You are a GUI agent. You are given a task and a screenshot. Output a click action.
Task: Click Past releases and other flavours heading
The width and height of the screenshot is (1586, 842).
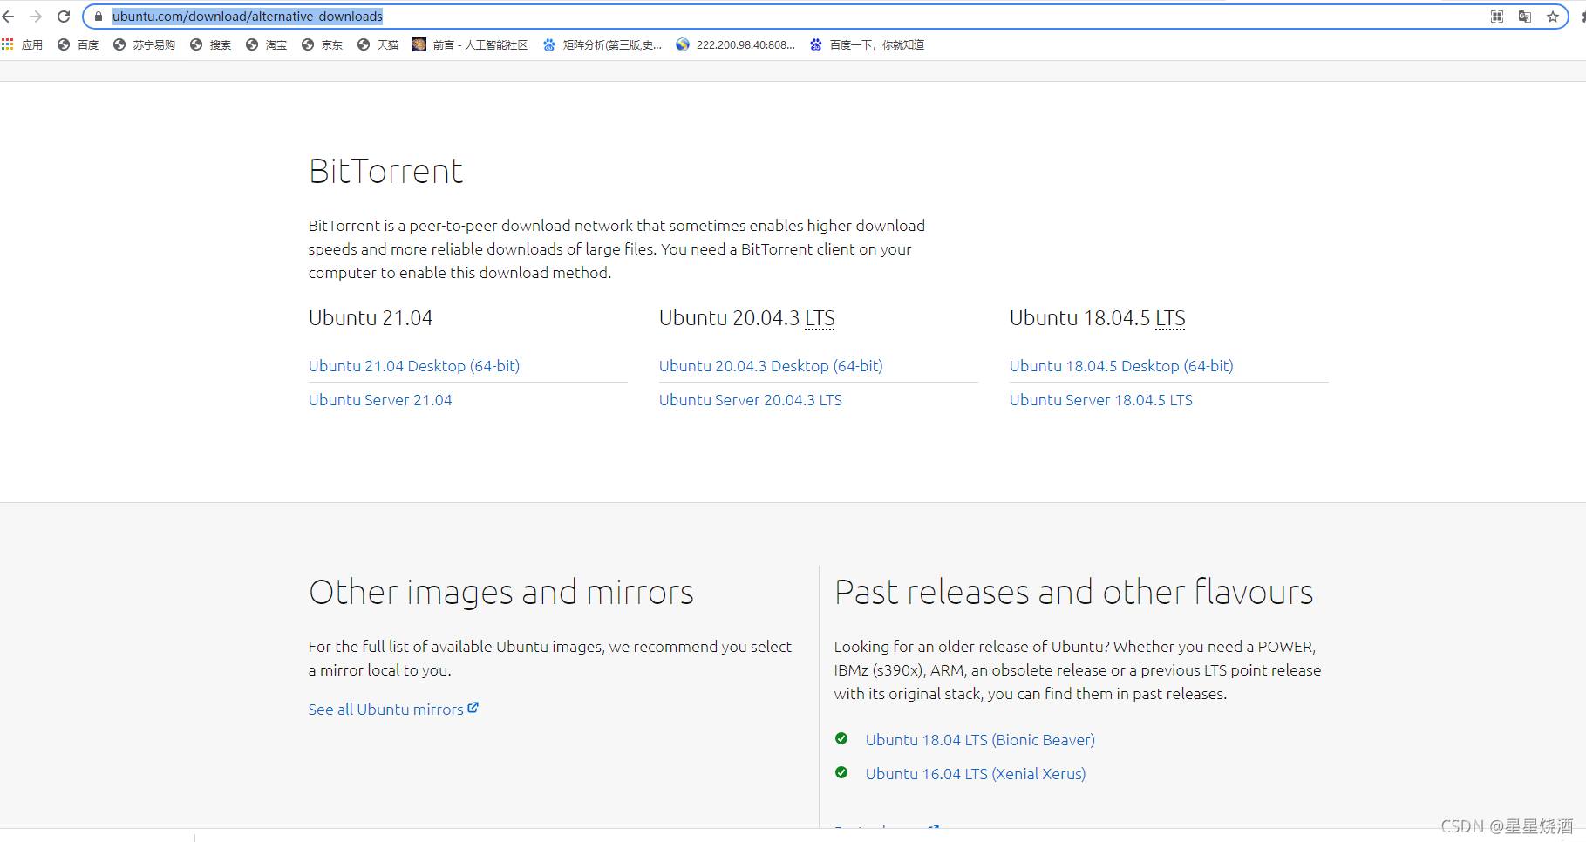pyautogui.click(x=1074, y=593)
